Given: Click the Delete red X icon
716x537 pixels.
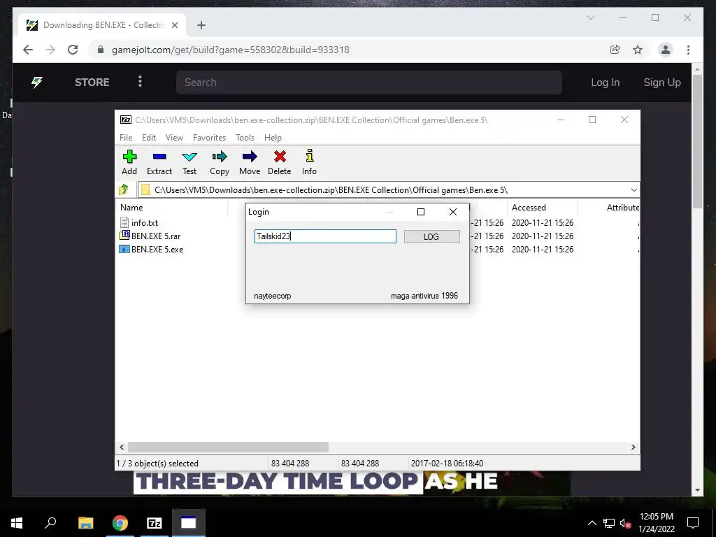Looking at the screenshot, I should pyautogui.click(x=280, y=157).
